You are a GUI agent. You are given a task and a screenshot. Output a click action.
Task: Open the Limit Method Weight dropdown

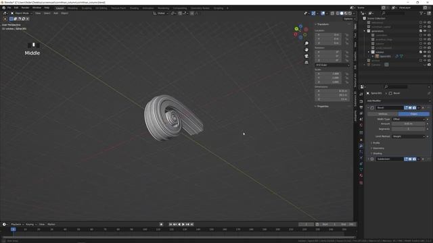409,136
